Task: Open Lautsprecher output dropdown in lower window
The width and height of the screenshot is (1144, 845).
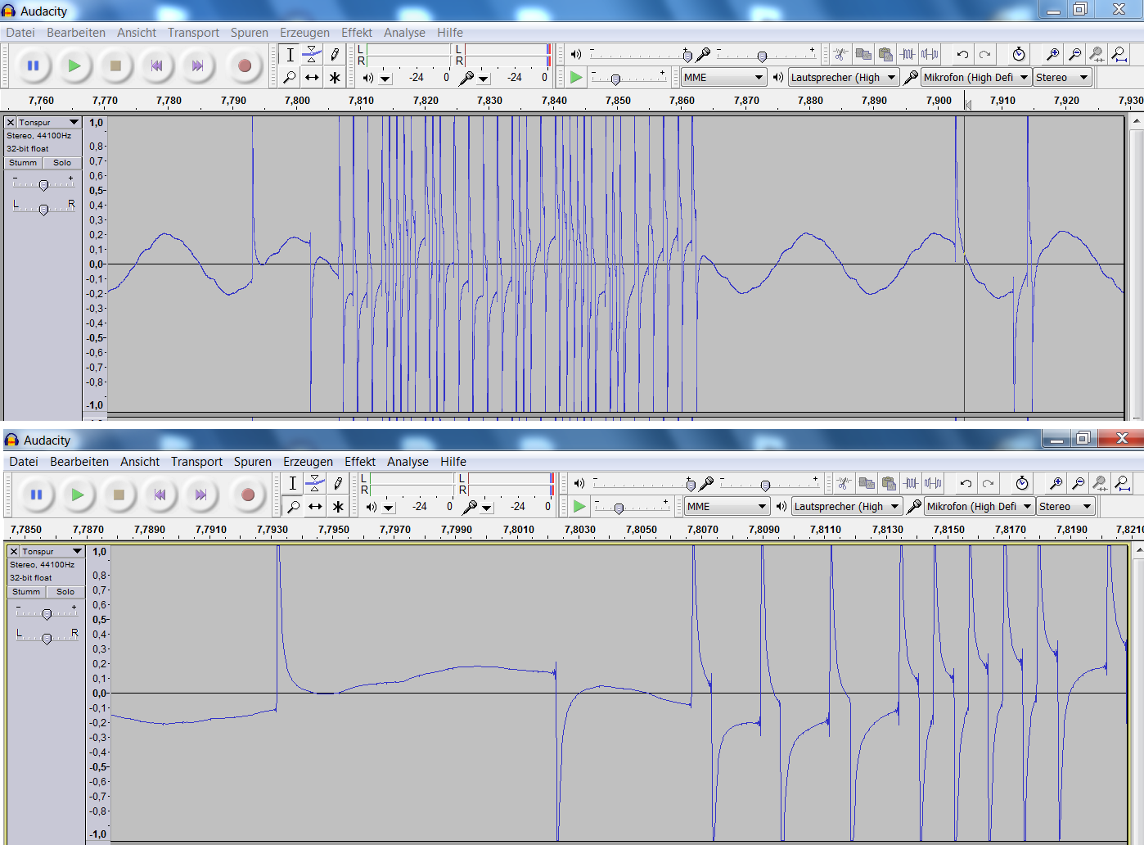Action: pyautogui.click(x=846, y=506)
